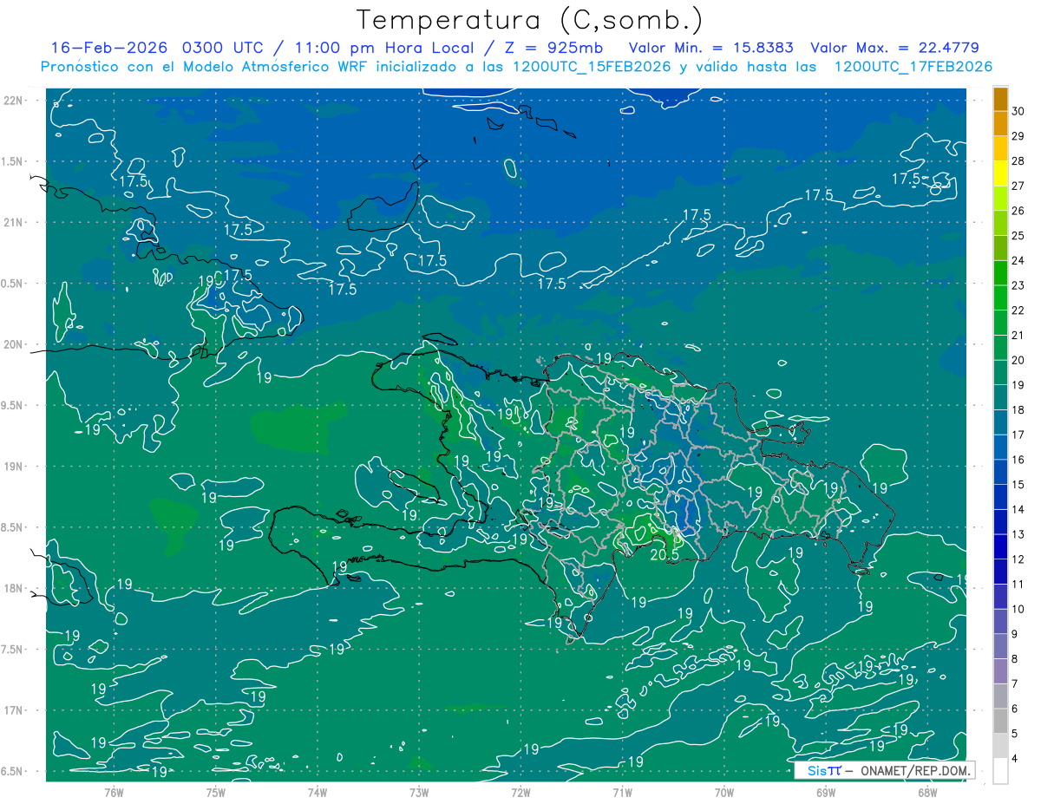Click the color scale label 30

1018,111
